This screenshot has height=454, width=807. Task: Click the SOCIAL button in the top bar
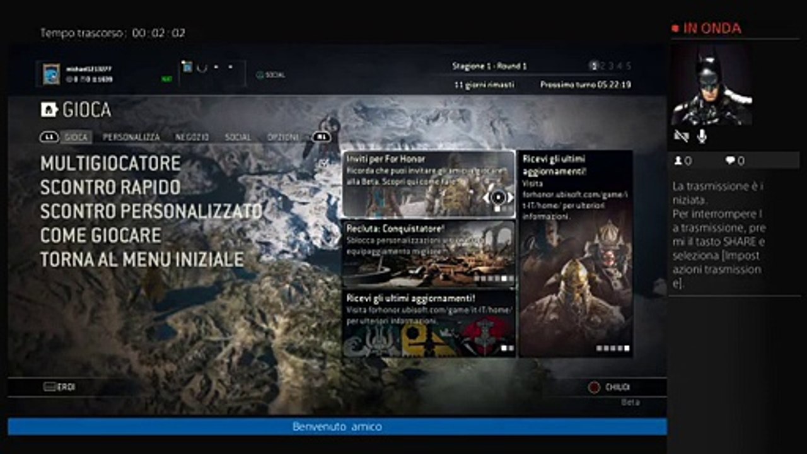point(270,74)
